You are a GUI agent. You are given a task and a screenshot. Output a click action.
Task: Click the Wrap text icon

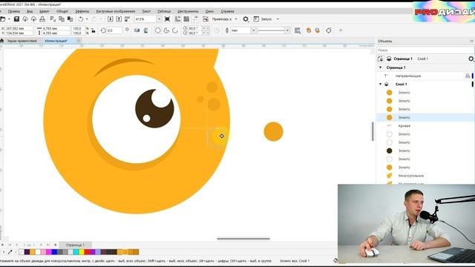point(298,30)
